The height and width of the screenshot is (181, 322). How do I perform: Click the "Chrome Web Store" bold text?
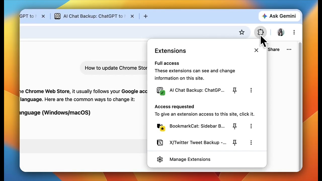point(47,91)
